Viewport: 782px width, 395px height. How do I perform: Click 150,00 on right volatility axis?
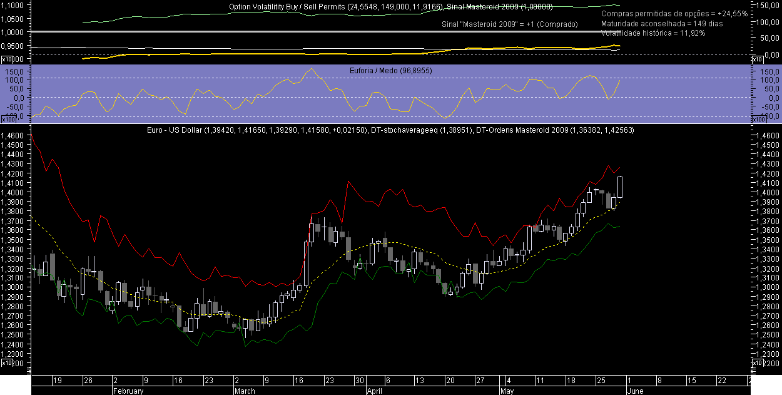tap(767, 5)
